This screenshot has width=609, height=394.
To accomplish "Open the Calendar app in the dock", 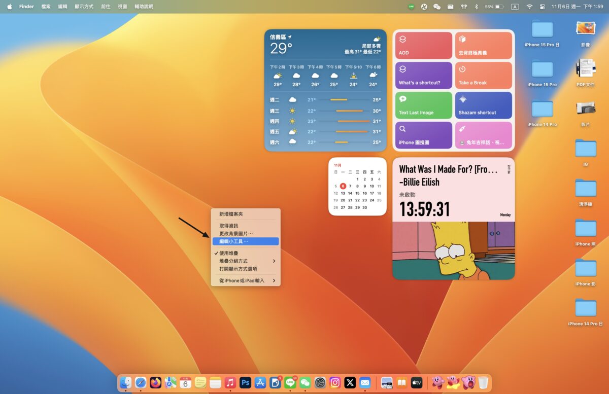I will 186,382.
